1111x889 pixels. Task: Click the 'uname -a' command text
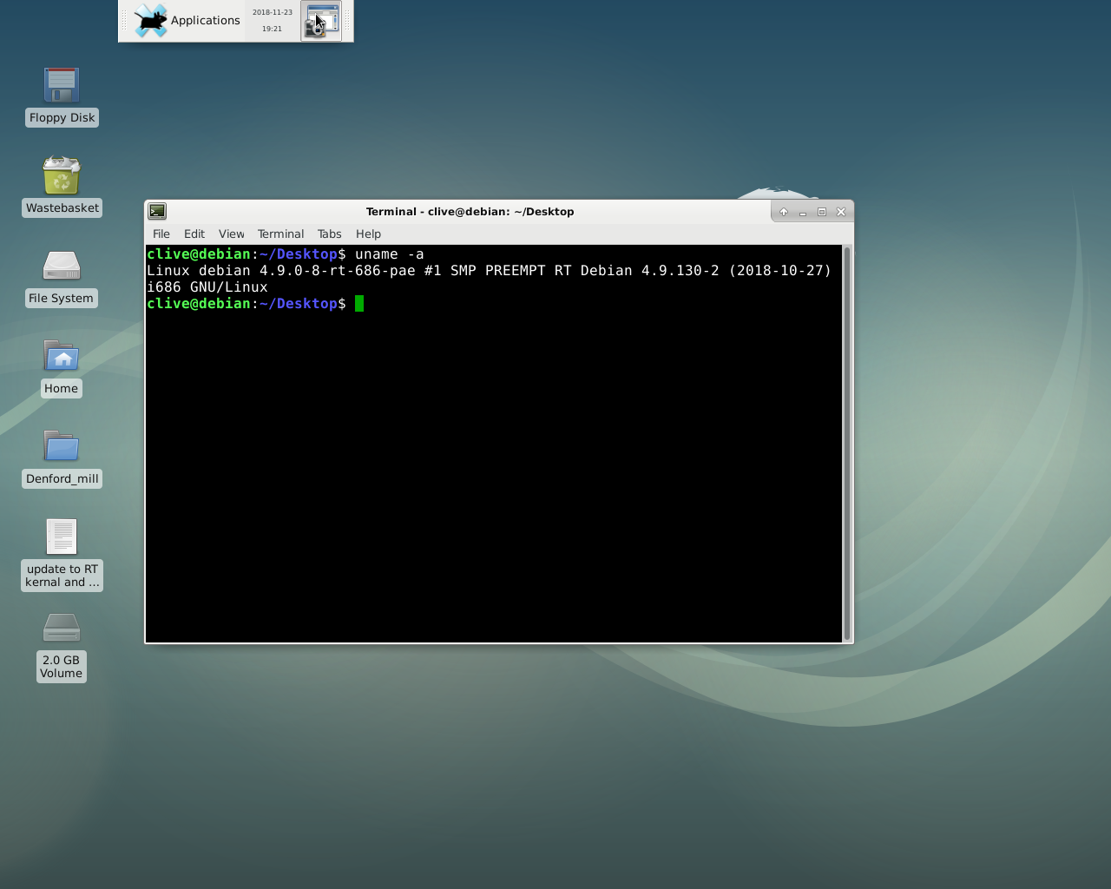point(390,254)
